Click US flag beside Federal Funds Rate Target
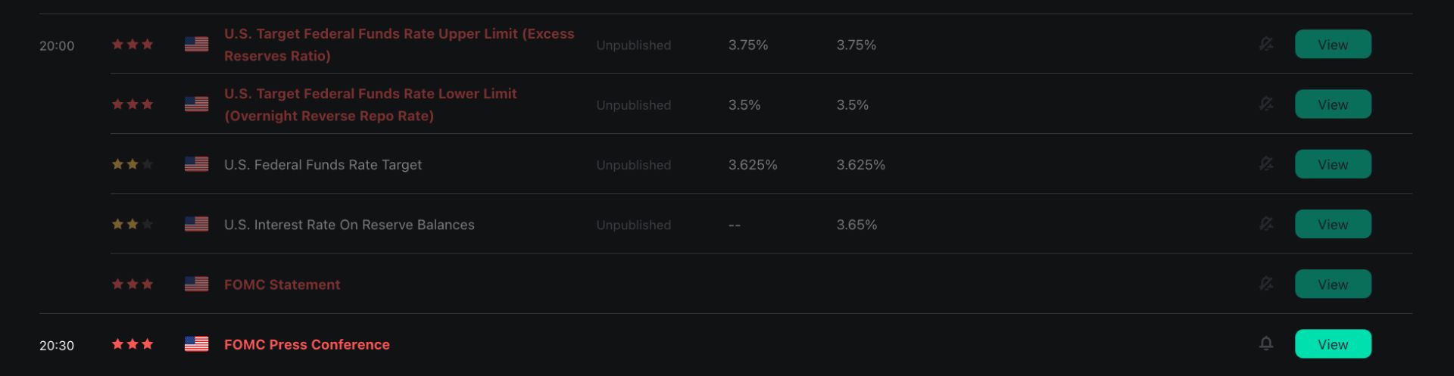 pyautogui.click(x=196, y=164)
